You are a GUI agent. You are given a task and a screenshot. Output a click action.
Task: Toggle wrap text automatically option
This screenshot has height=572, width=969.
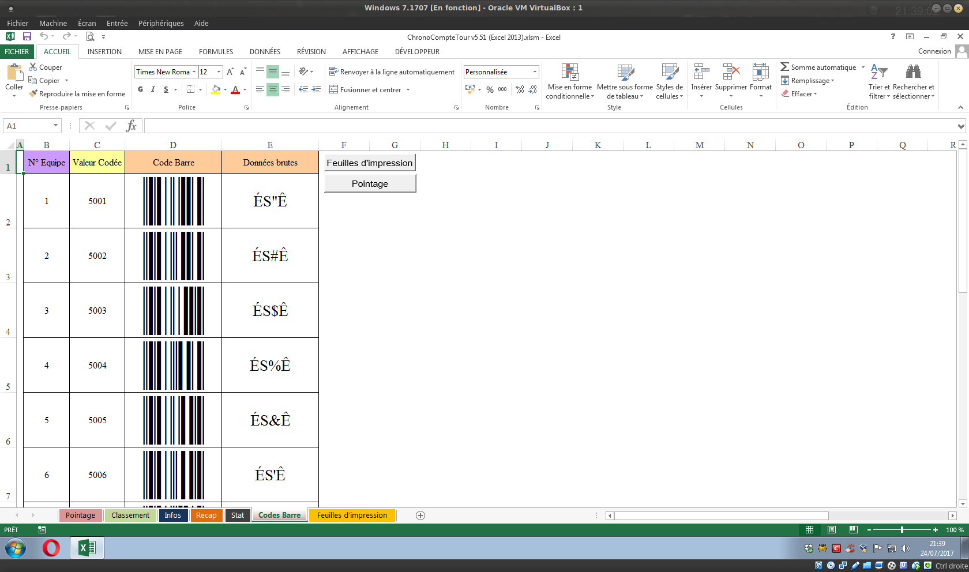tap(392, 72)
